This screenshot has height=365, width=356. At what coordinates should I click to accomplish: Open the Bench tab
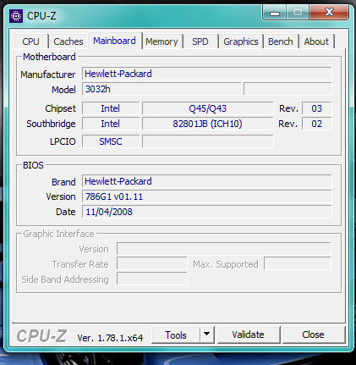click(x=281, y=41)
